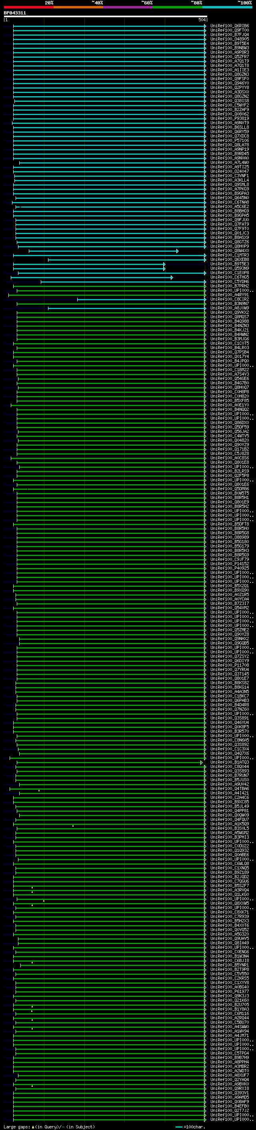Click the partial cyan bar for UniRef100_C8CIR2

141,299
